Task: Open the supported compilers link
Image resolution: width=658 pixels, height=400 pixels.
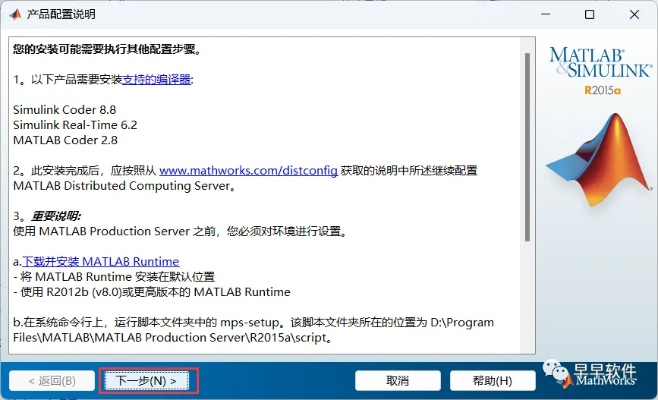Action: (156, 80)
